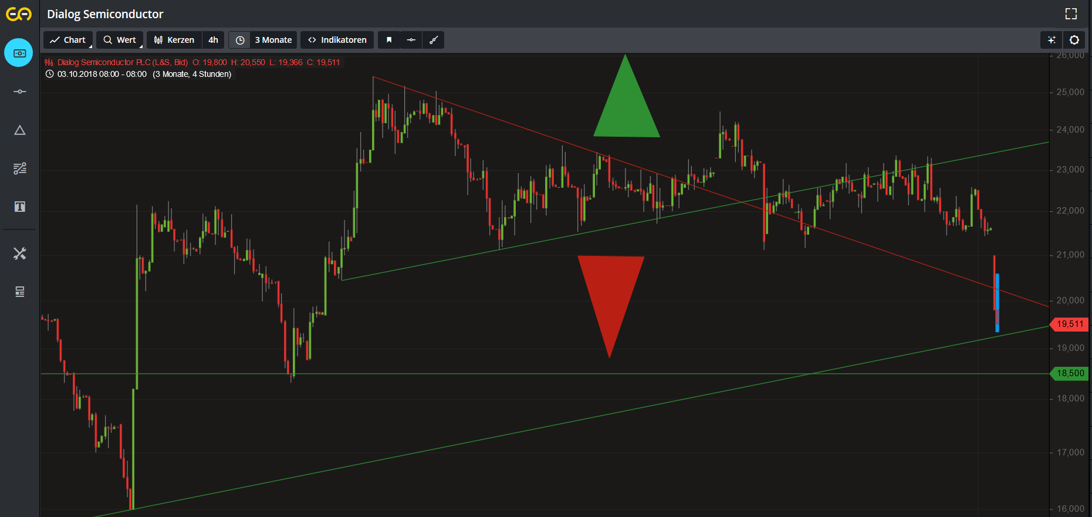
Task: Select the red down-triangle marker on chart
Action: 610,293
